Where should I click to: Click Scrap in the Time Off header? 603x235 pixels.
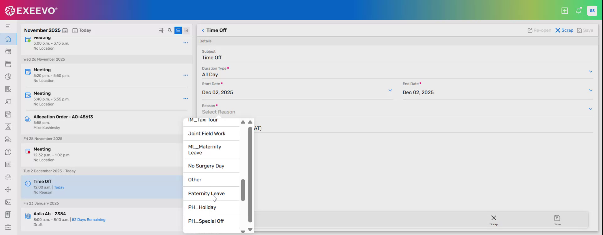point(564,30)
